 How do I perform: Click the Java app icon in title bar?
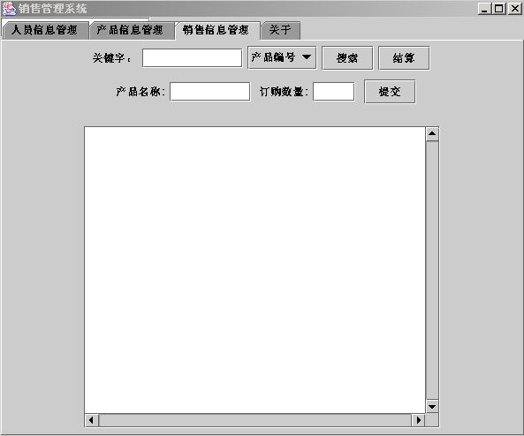coord(9,8)
